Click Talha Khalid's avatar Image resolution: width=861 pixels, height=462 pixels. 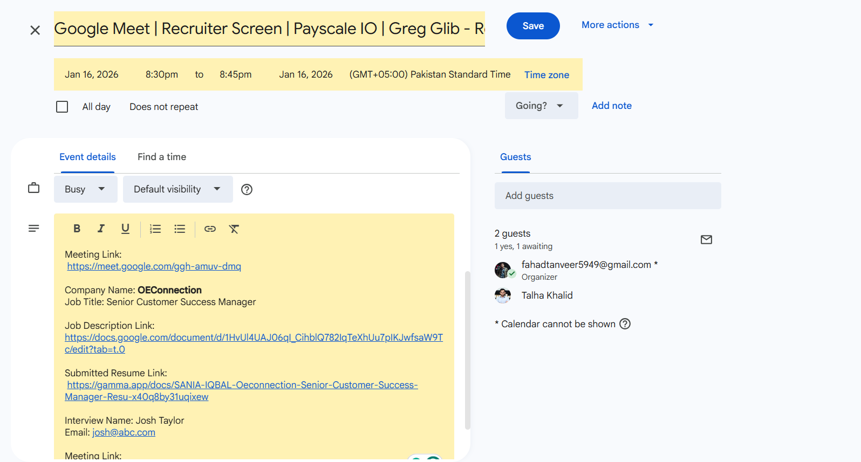(503, 295)
